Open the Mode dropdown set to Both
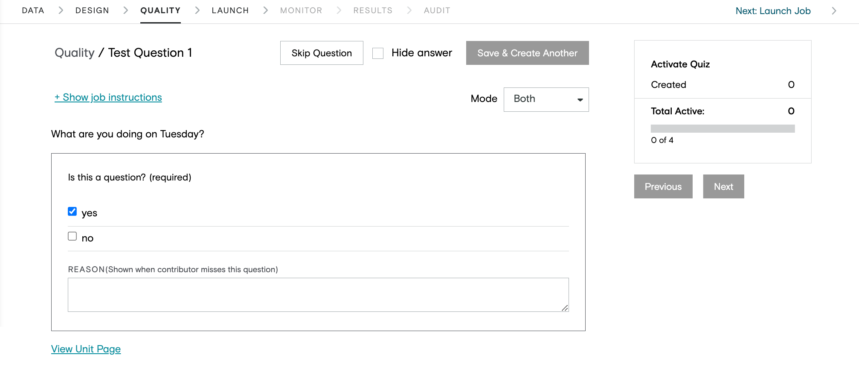 [x=546, y=99]
